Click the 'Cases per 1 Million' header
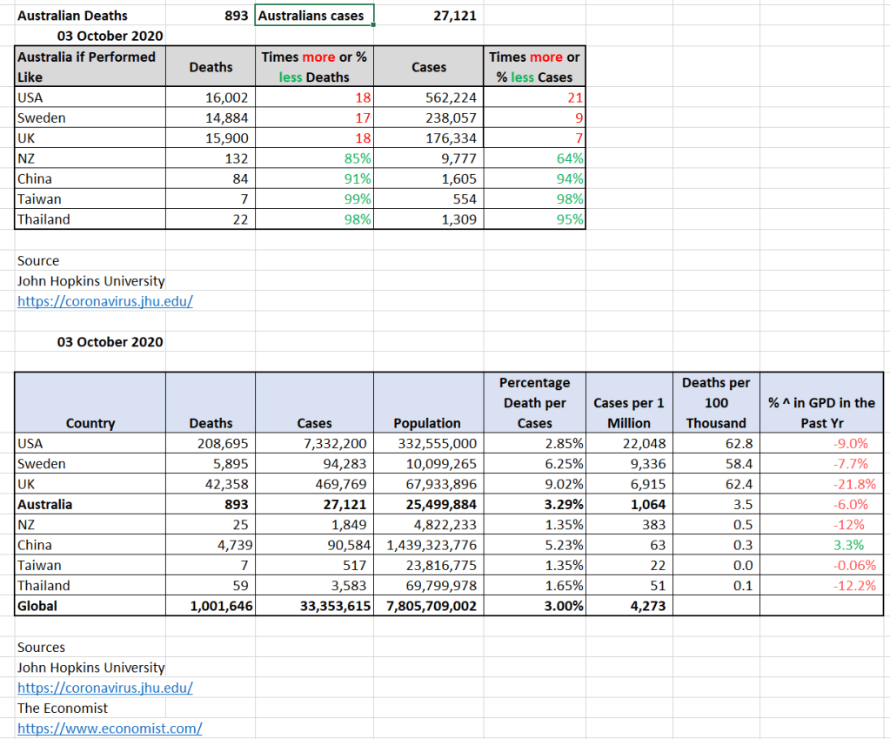This screenshot has width=890, height=739. click(629, 413)
